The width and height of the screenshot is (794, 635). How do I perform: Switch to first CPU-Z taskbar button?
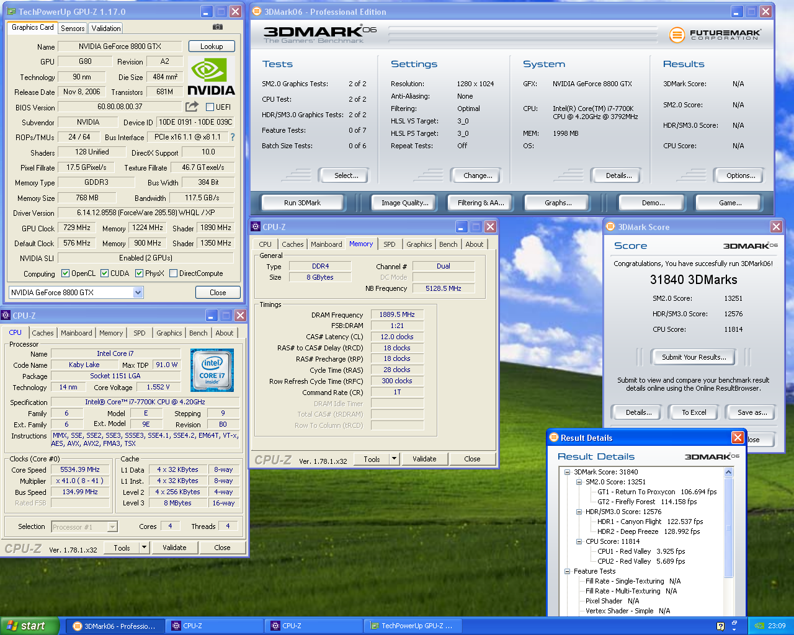pos(215,626)
